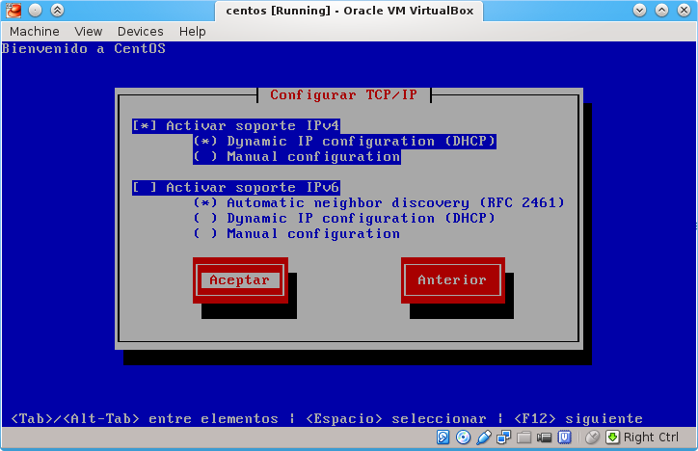Click the keyboard capture green arrow icon
Screen dimensions: 698x451
(612, 438)
